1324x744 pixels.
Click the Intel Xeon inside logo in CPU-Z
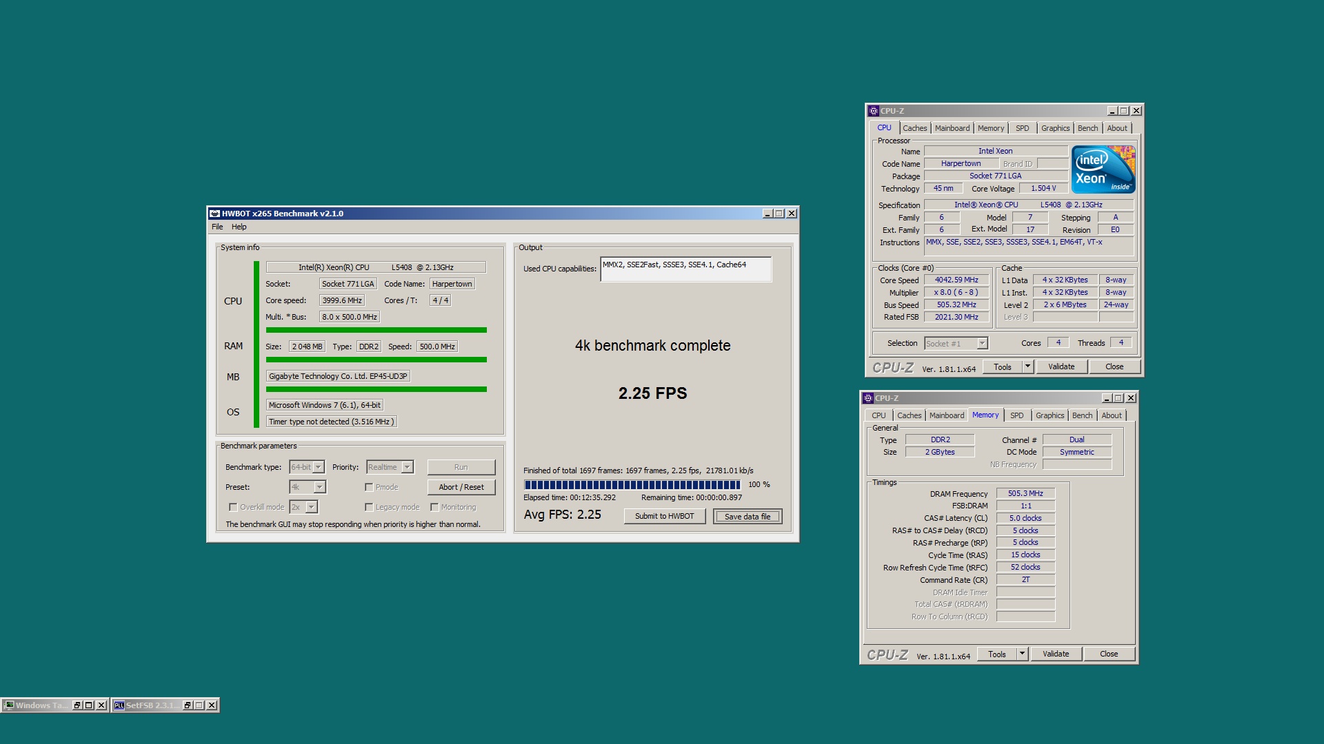[1103, 169]
